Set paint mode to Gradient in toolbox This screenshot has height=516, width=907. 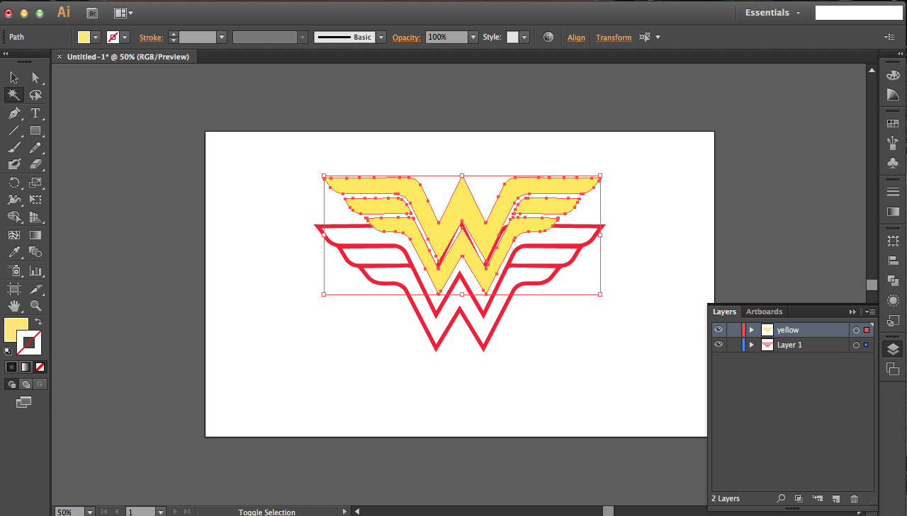click(26, 367)
